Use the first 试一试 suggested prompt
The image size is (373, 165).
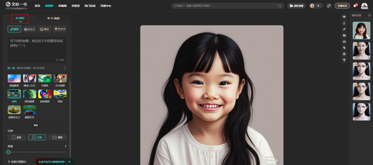pos(24,68)
